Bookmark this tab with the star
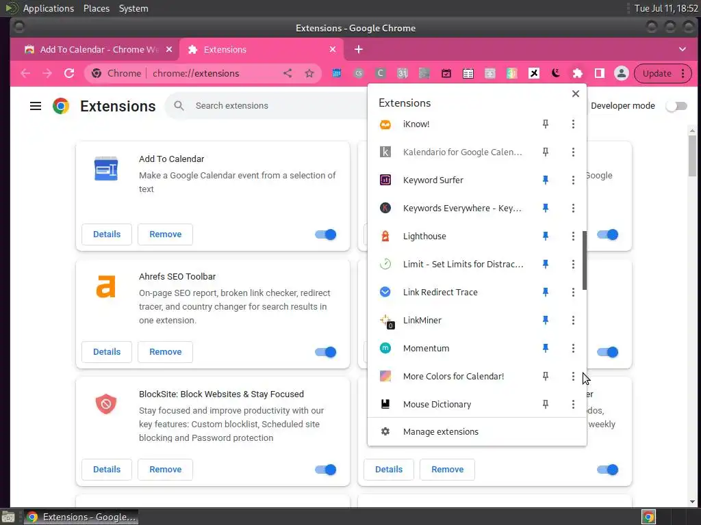 pos(309,74)
